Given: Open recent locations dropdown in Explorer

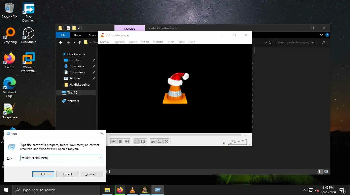Looking at the screenshot, I should (74, 42).
